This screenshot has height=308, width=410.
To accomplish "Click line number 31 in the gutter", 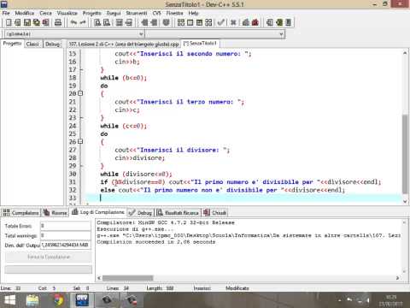I will [x=73, y=182].
